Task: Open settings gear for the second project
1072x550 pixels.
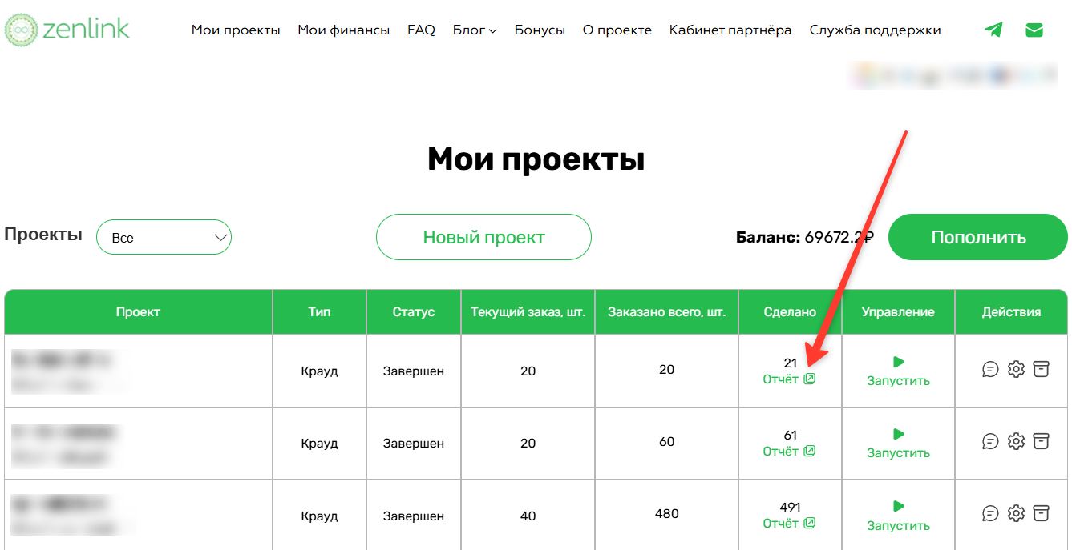Action: click(x=1016, y=441)
